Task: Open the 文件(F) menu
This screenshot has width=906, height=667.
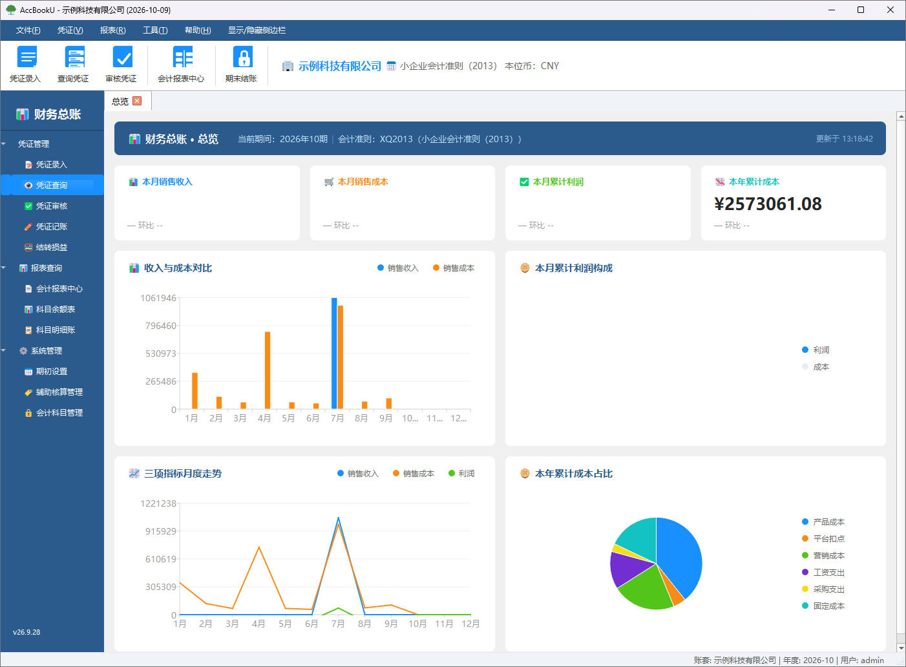Action: pyautogui.click(x=28, y=30)
